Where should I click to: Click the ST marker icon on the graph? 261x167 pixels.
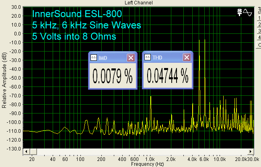click(x=240, y=12)
